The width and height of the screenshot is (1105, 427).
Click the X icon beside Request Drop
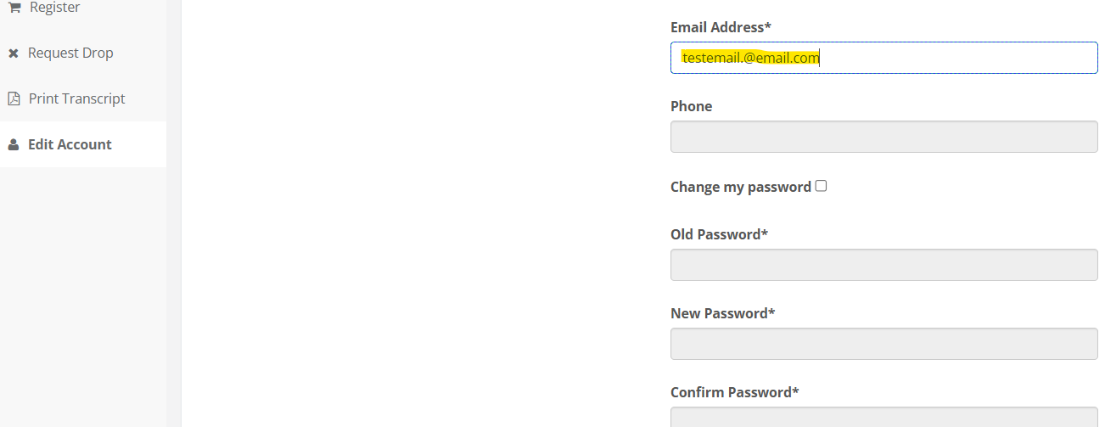(14, 53)
